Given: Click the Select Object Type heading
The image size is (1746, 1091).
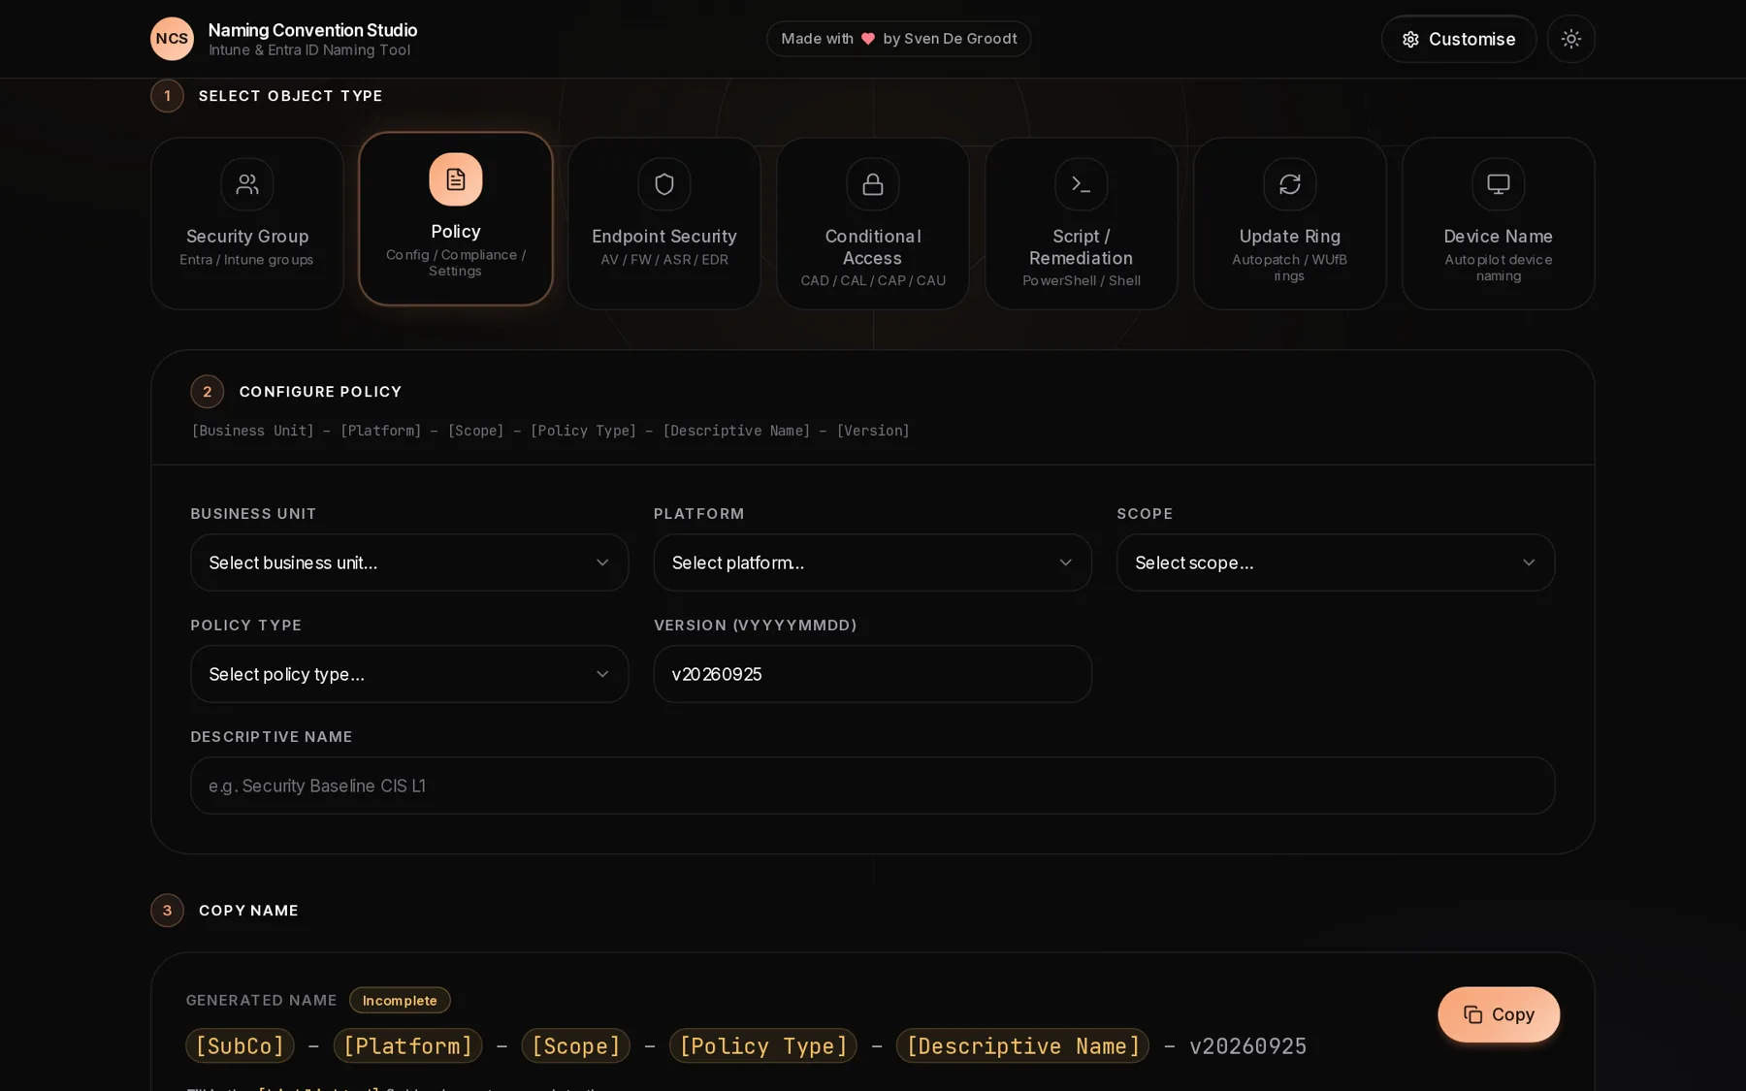Looking at the screenshot, I should pos(290,96).
